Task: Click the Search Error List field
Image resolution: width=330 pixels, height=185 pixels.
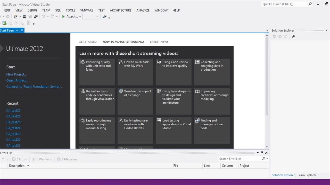Action: point(240,159)
